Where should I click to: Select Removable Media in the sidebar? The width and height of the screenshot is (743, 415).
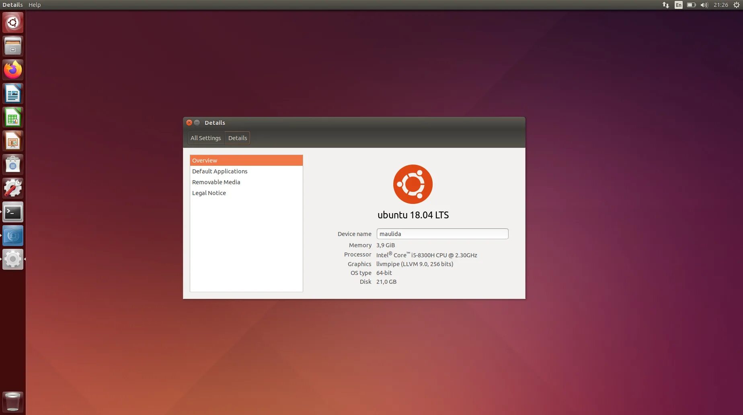[x=246, y=182]
